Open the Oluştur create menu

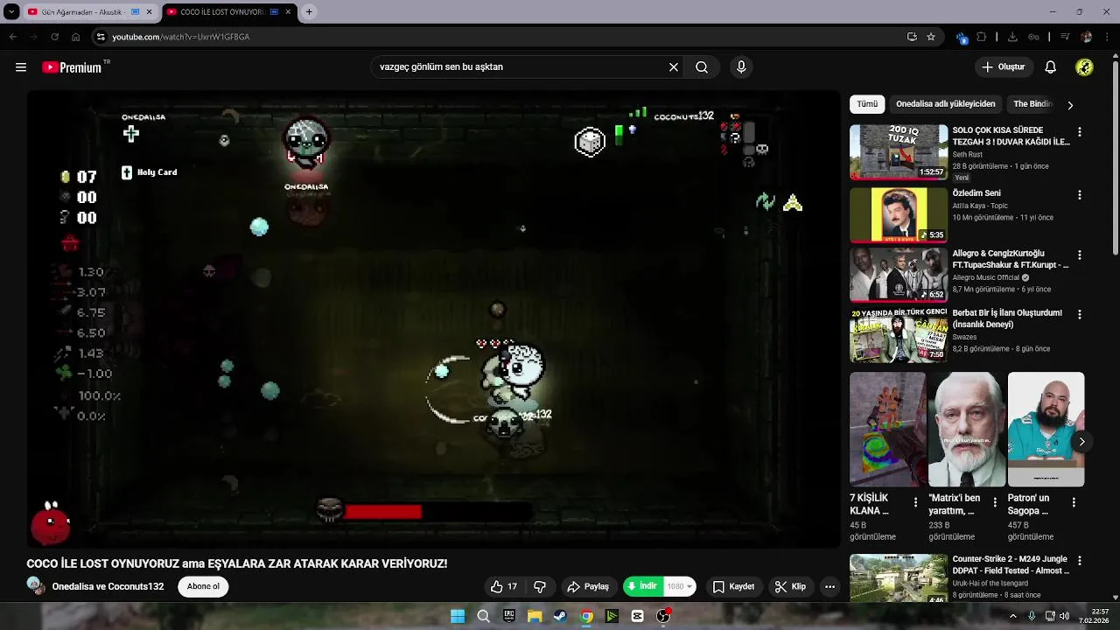(x=1003, y=66)
